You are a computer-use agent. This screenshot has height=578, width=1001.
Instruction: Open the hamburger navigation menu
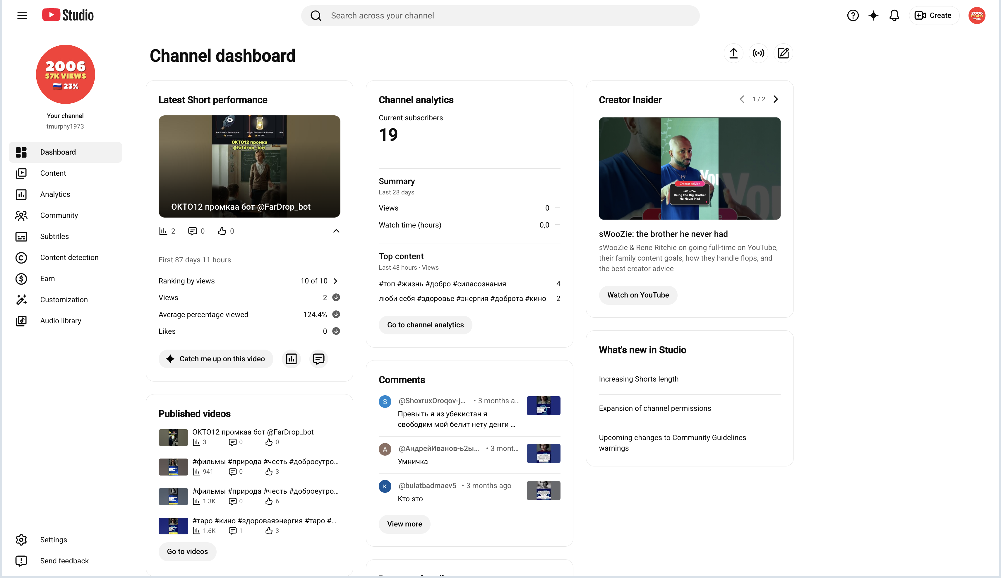[22, 16]
